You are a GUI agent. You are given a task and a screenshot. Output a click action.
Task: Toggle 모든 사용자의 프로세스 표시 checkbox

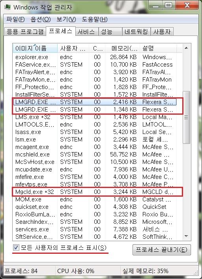(x=16, y=247)
